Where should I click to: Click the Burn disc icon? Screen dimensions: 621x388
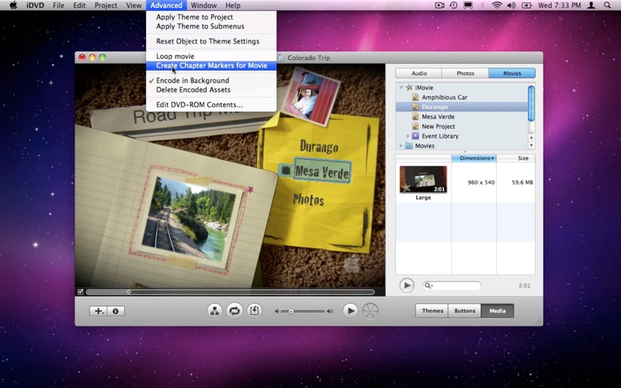click(x=370, y=311)
